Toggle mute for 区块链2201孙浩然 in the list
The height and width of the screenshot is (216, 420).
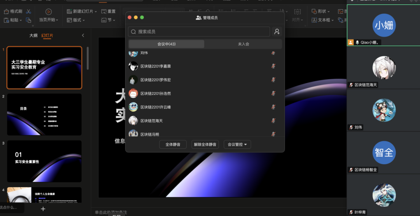coord(273,93)
